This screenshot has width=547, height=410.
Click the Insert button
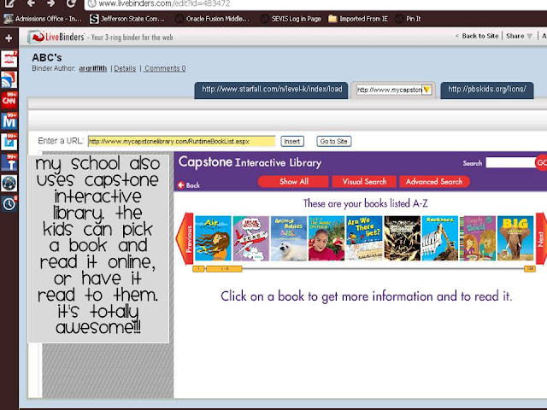(x=292, y=141)
